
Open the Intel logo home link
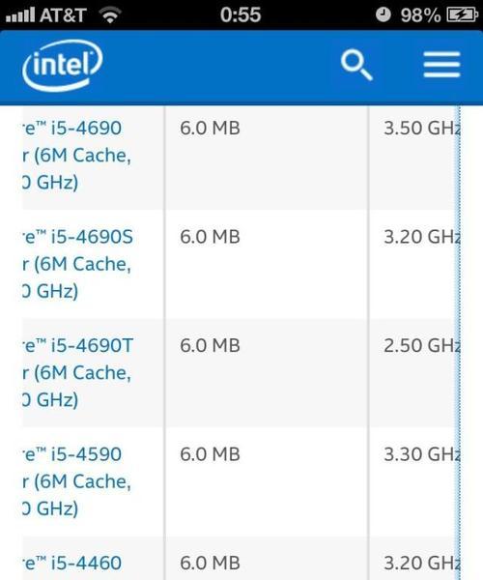pyautogui.click(x=62, y=65)
